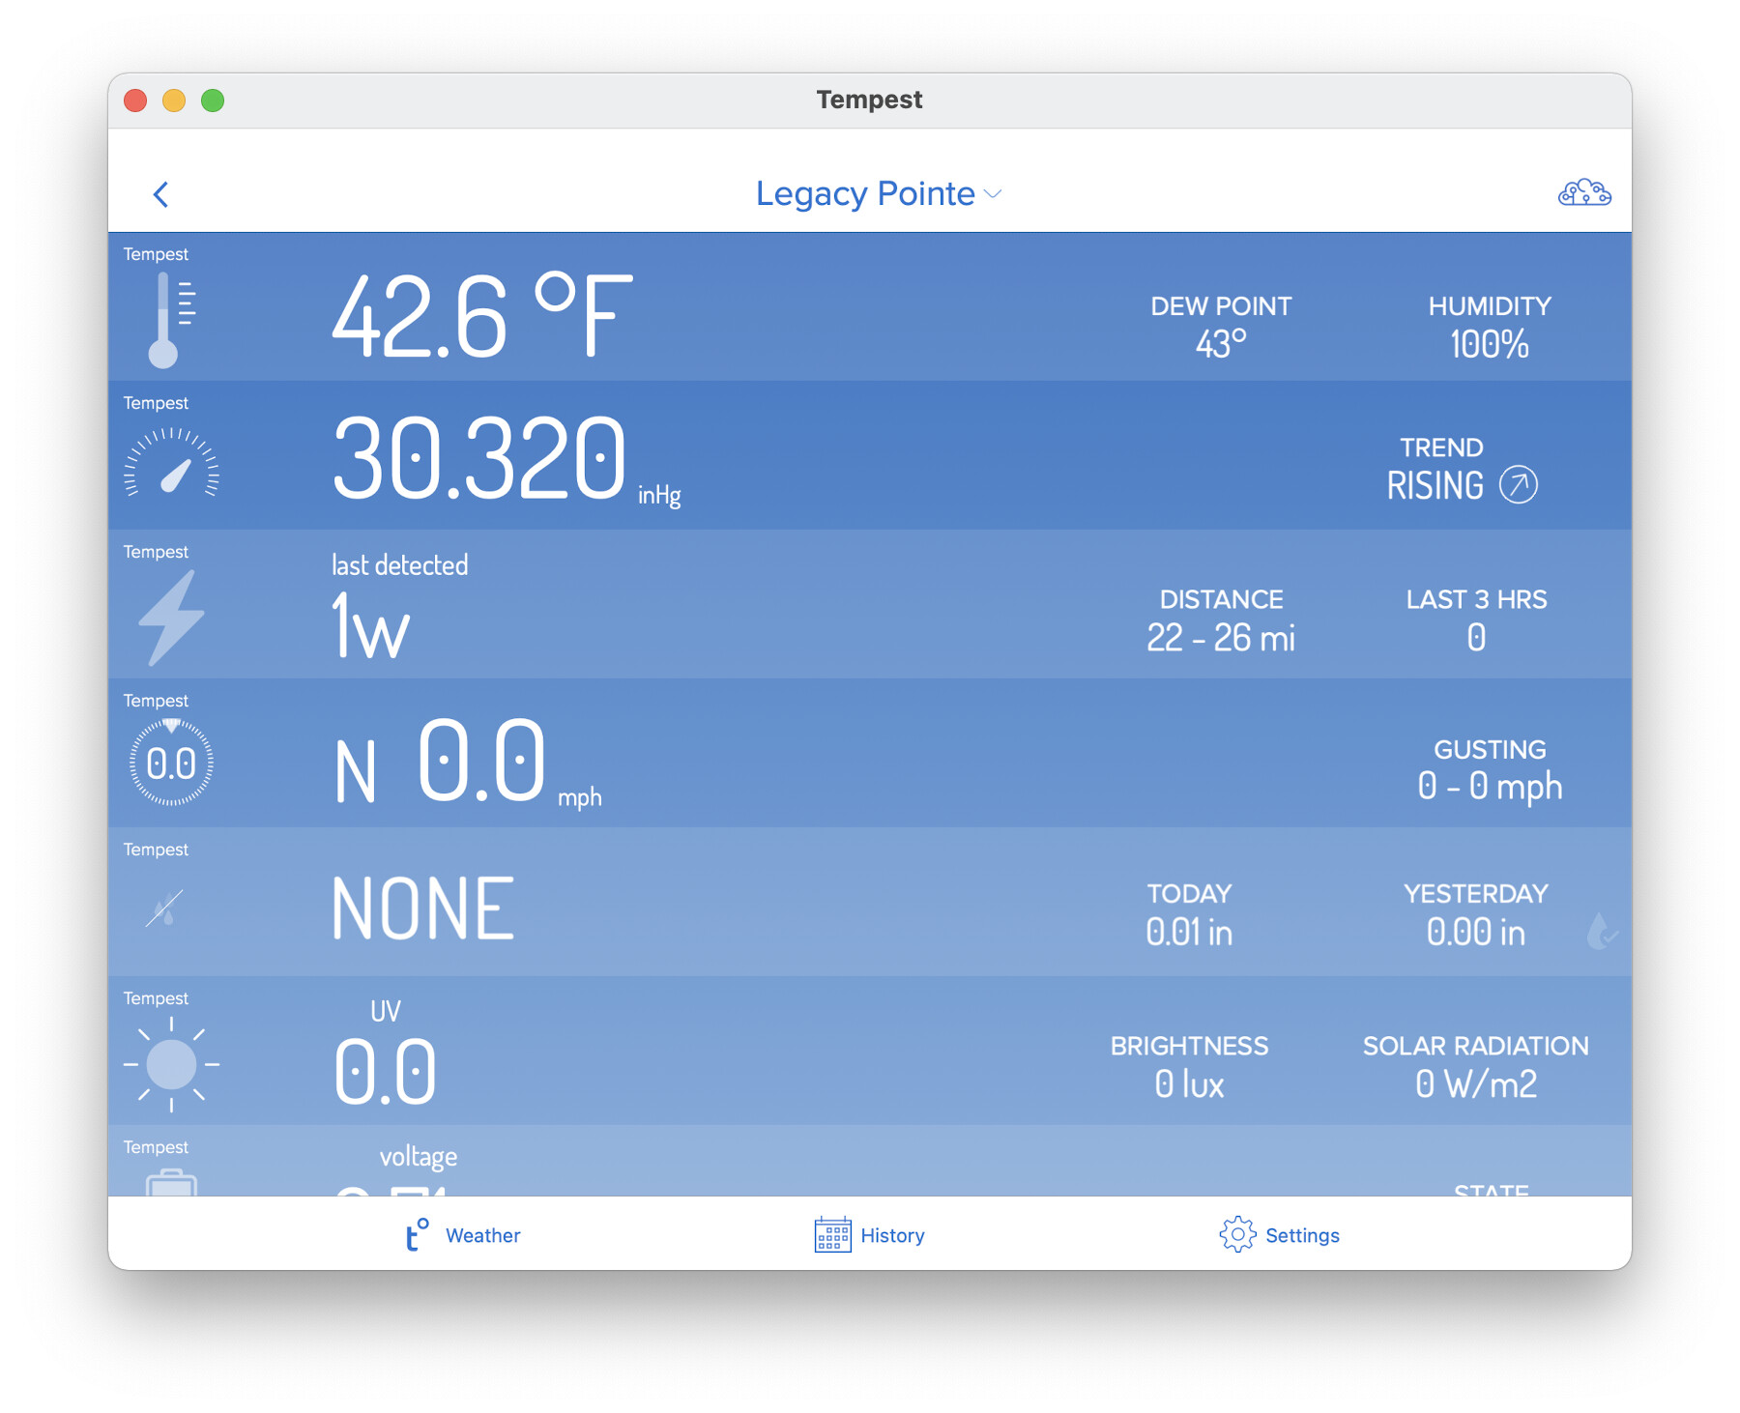The height and width of the screenshot is (1413, 1740).
Task: Open the cloud network icon
Action: (1584, 193)
